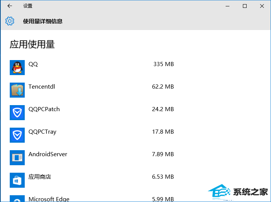Click the QQ app name
This screenshot has height=202, width=271.
tap(33, 64)
